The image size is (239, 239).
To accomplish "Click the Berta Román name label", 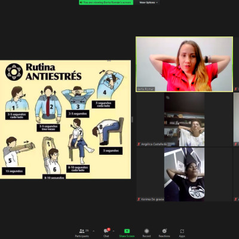I will pyautogui.click(x=146, y=89).
